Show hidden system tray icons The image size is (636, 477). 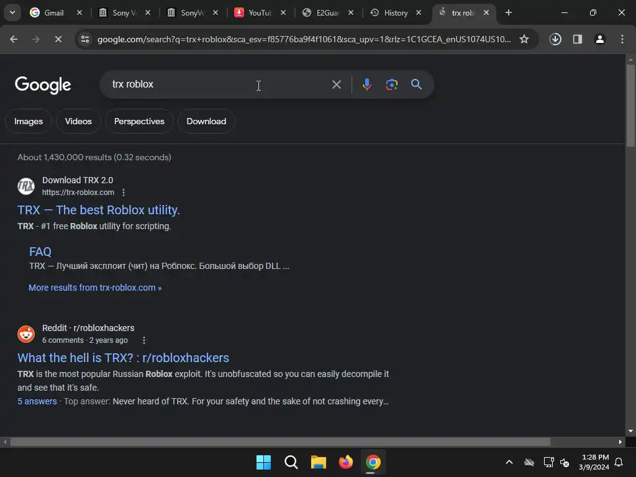509,462
